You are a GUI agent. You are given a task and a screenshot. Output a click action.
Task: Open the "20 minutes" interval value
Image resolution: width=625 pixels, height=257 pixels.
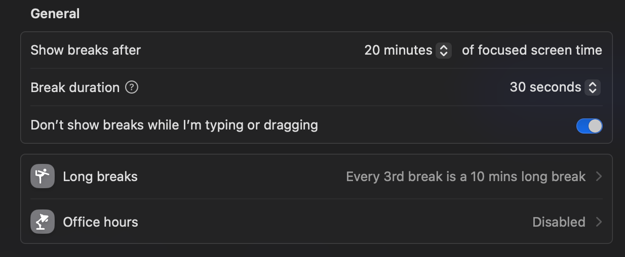click(x=398, y=50)
